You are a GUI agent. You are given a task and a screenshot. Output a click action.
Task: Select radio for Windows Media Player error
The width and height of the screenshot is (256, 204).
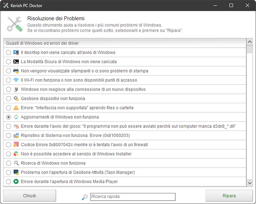(x=9, y=181)
